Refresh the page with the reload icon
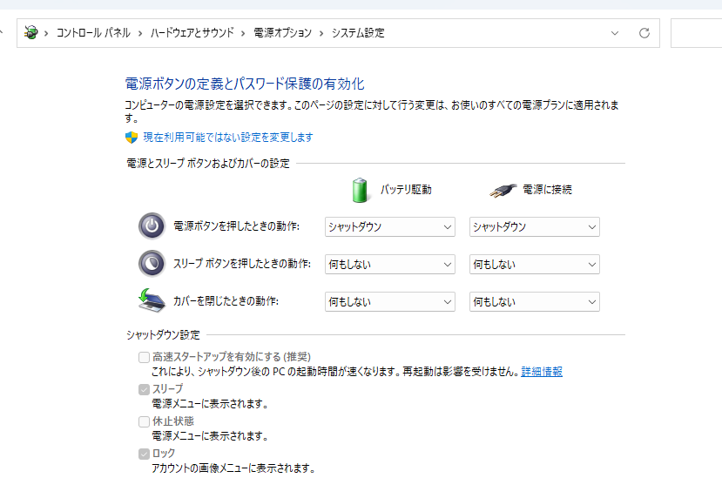This screenshot has height=478, width=722. (644, 33)
